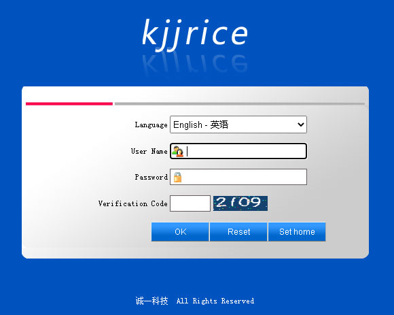Viewport: 394px width, 315px height.
Task: Clear the form with Reset button
Action: coord(238,232)
